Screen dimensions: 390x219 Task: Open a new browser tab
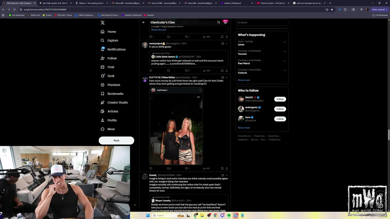pyautogui.click(x=330, y=3)
